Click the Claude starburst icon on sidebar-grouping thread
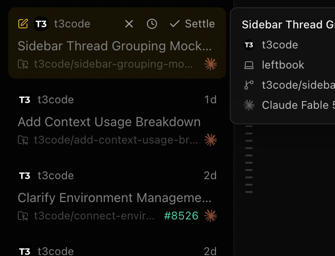 211,64
